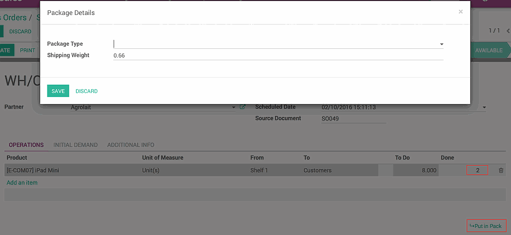Discard changes in Package Details dialog

click(x=86, y=91)
